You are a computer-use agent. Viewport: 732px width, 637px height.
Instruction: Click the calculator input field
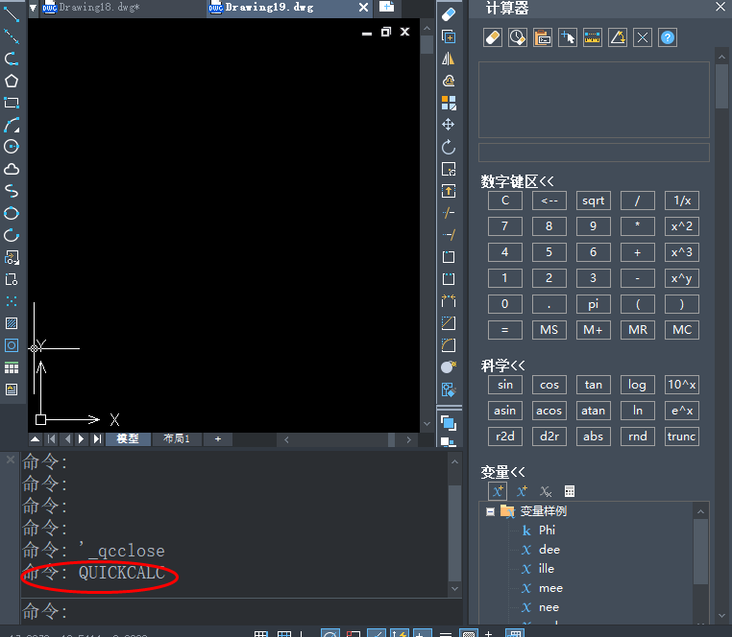pyautogui.click(x=594, y=153)
